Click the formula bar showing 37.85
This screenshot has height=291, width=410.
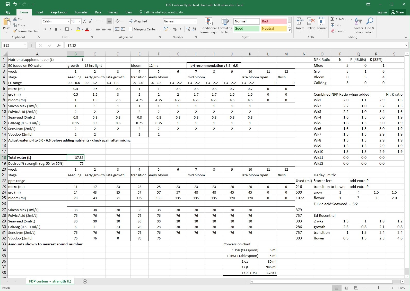coord(232,45)
